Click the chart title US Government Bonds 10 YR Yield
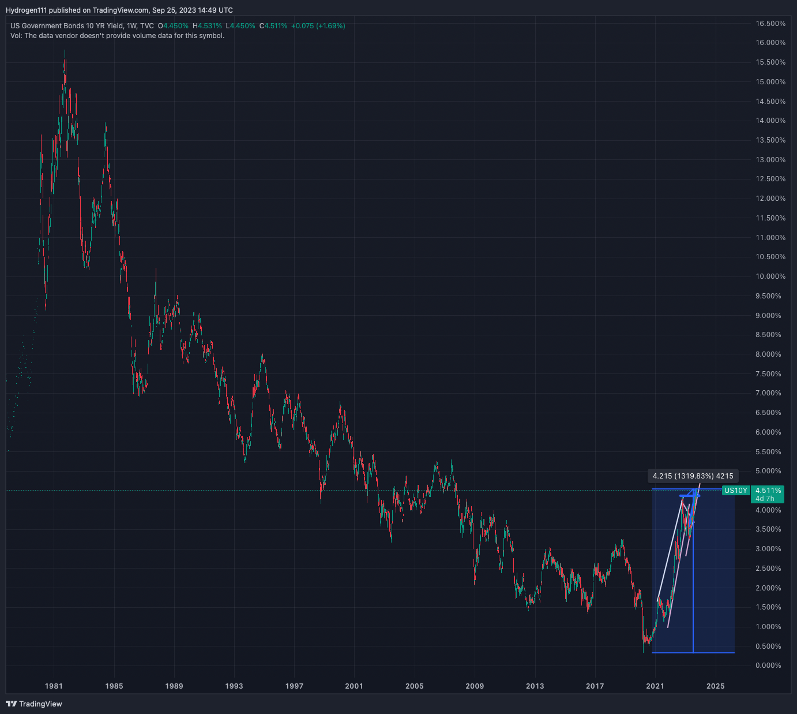 [x=66, y=26]
